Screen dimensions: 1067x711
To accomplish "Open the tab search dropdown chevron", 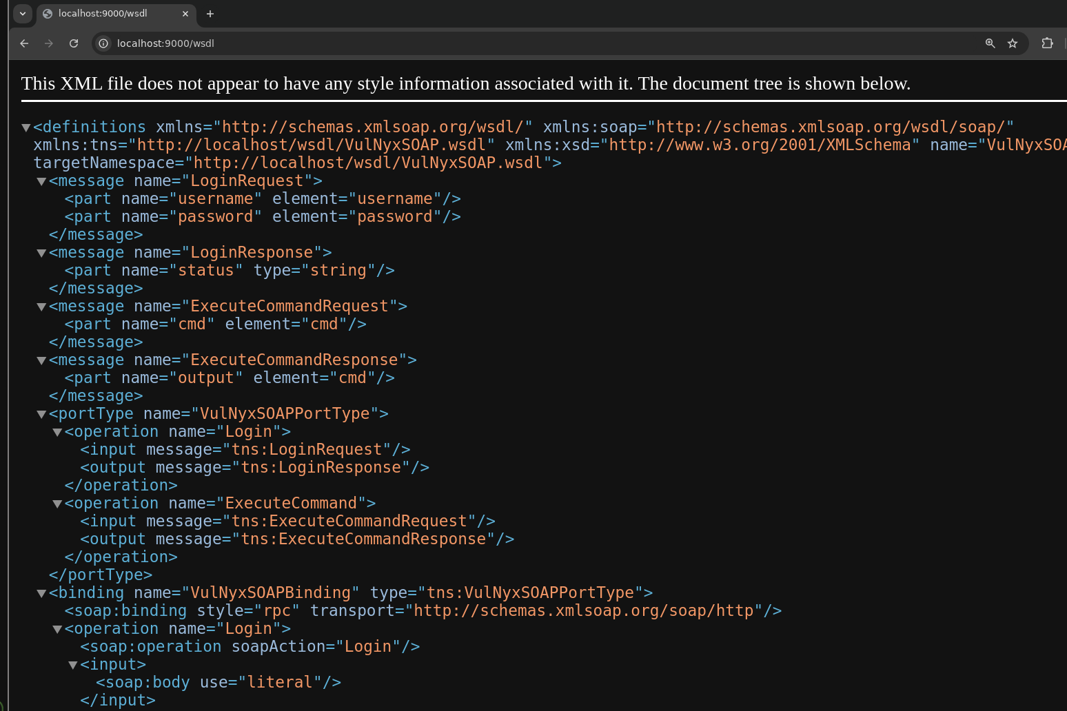I will coord(23,14).
